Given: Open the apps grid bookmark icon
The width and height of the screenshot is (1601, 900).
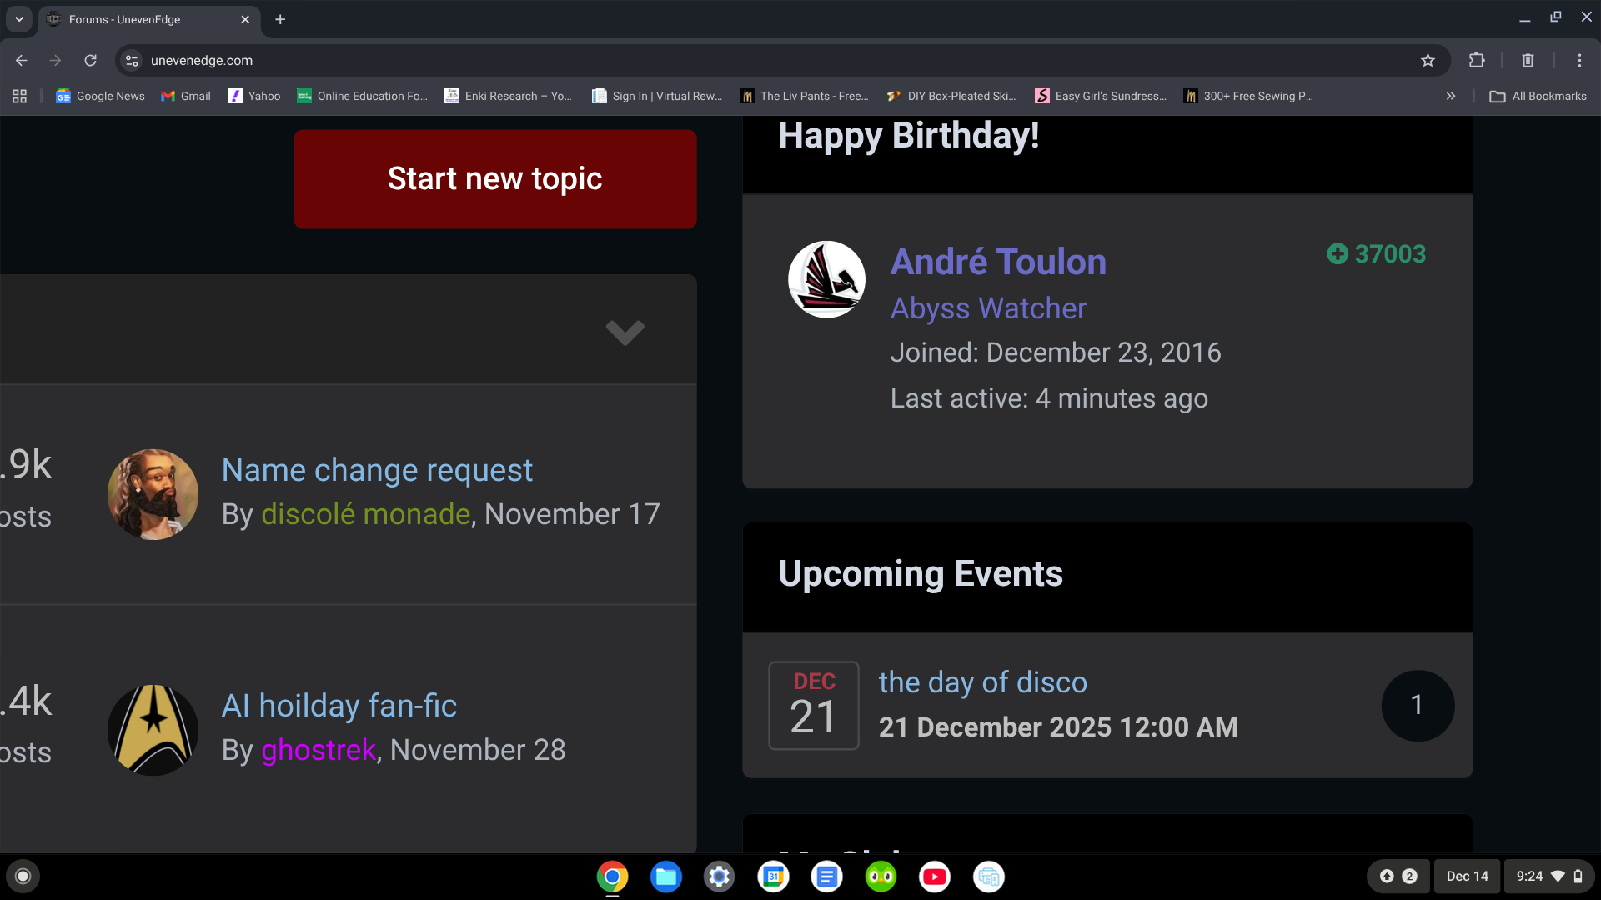Looking at the screenshot, I should tap(20, 96).
